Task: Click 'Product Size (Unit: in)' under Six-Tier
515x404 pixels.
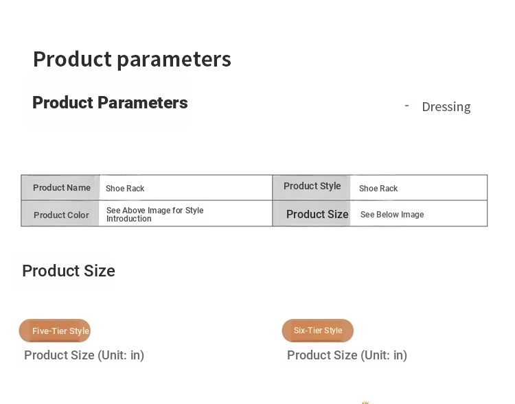Action: (347, 355)
